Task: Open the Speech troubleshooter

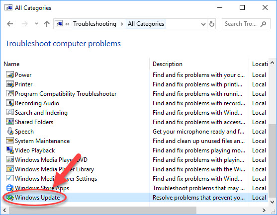Action: [24, 132]
